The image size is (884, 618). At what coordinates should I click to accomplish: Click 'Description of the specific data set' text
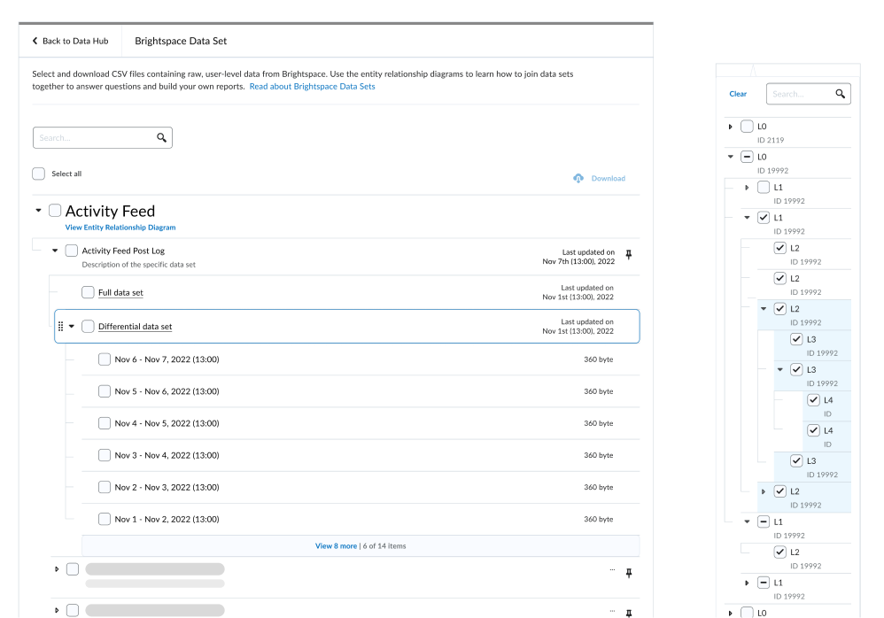(x=139, y=264)
